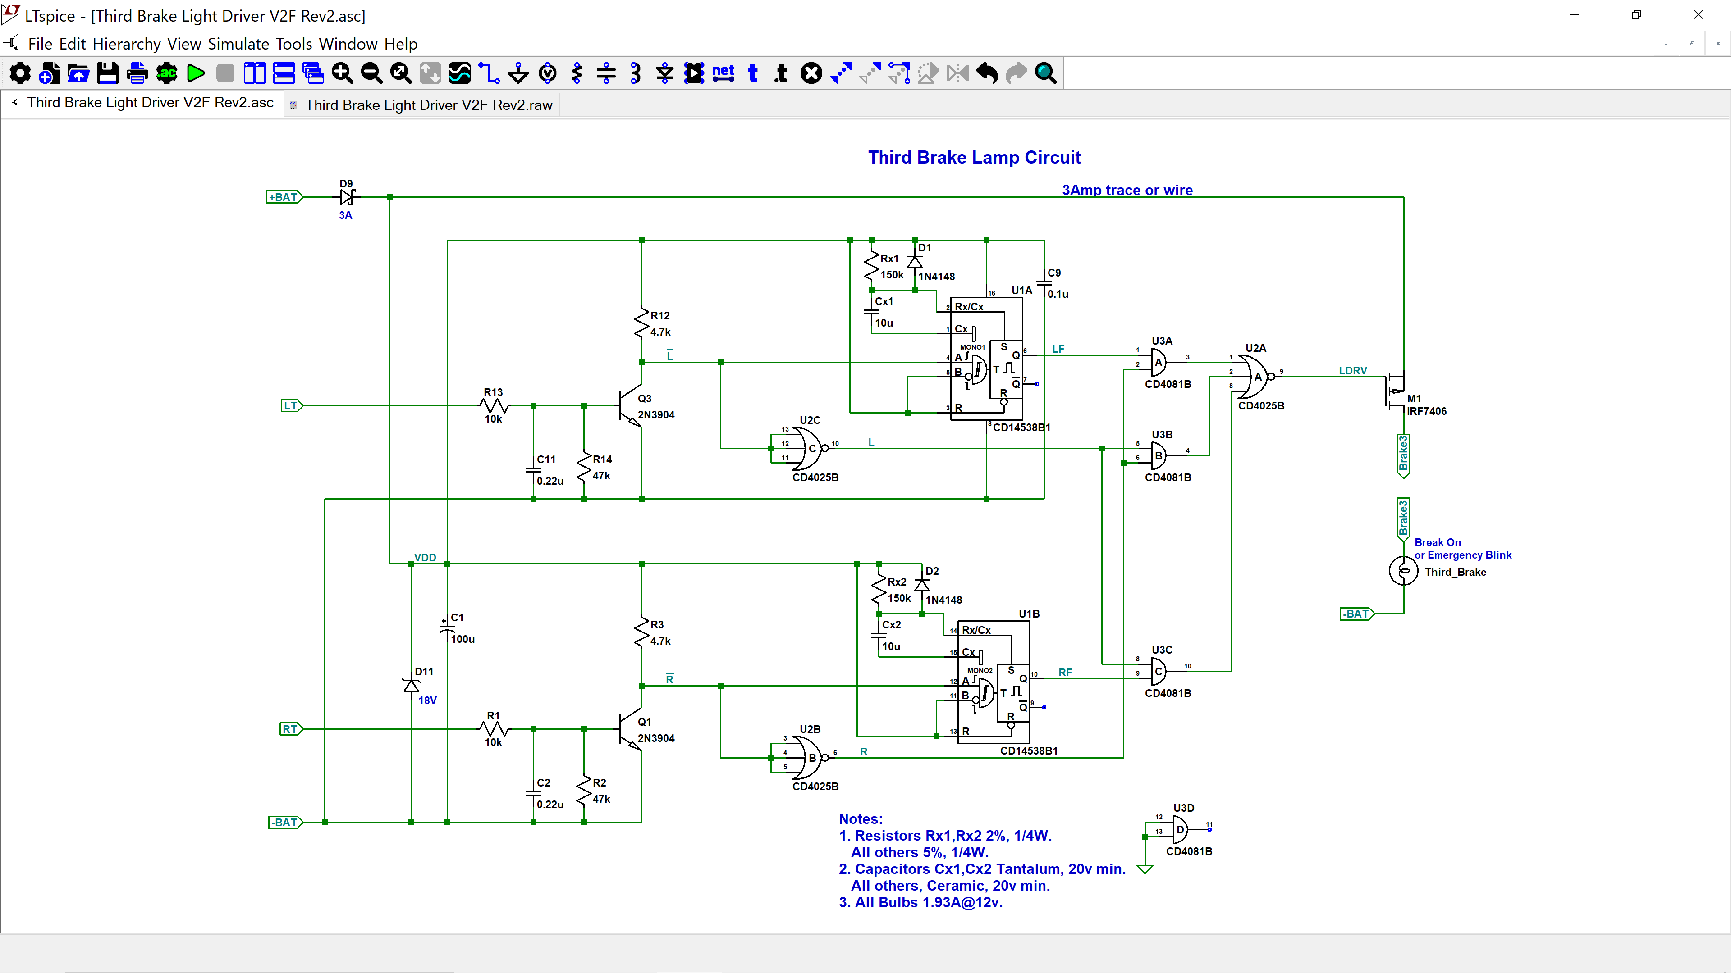The image size is (1731, 973).
Task: Click the rotate icon
Action: (x=929, y=73)
